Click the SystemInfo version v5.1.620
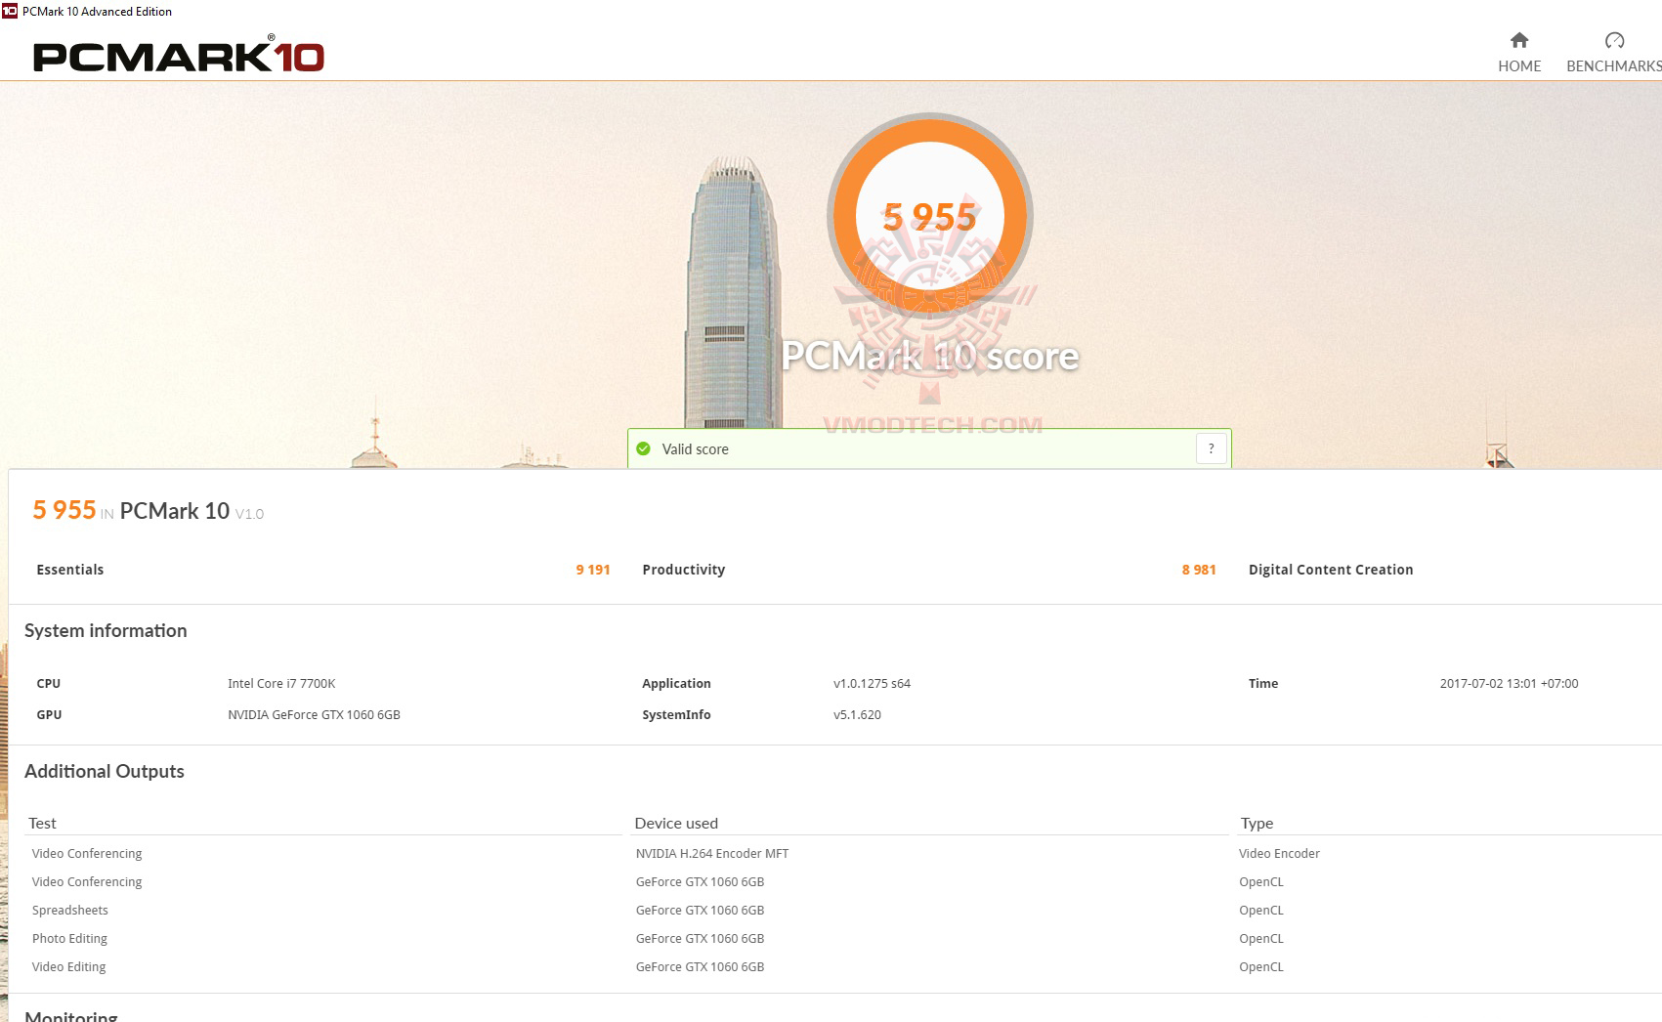 (857, 715)
